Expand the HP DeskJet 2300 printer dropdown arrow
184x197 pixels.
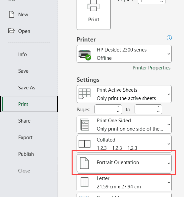(x=169, y=54)
